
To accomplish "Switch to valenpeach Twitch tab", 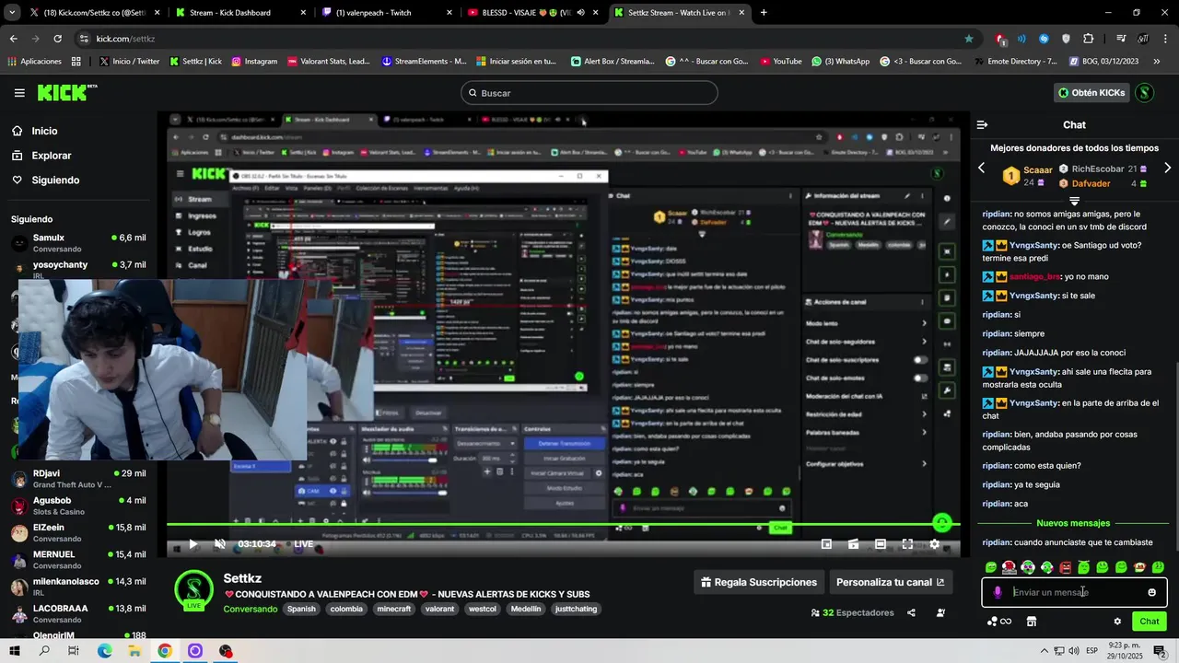I will click(385, 13).
